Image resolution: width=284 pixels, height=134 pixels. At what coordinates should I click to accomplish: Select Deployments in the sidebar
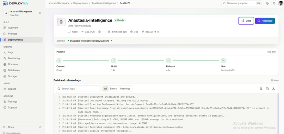click(x=23, y=40)
